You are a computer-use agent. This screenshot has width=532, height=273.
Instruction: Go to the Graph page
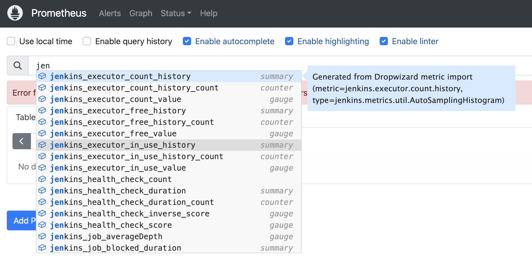(141, 13)
